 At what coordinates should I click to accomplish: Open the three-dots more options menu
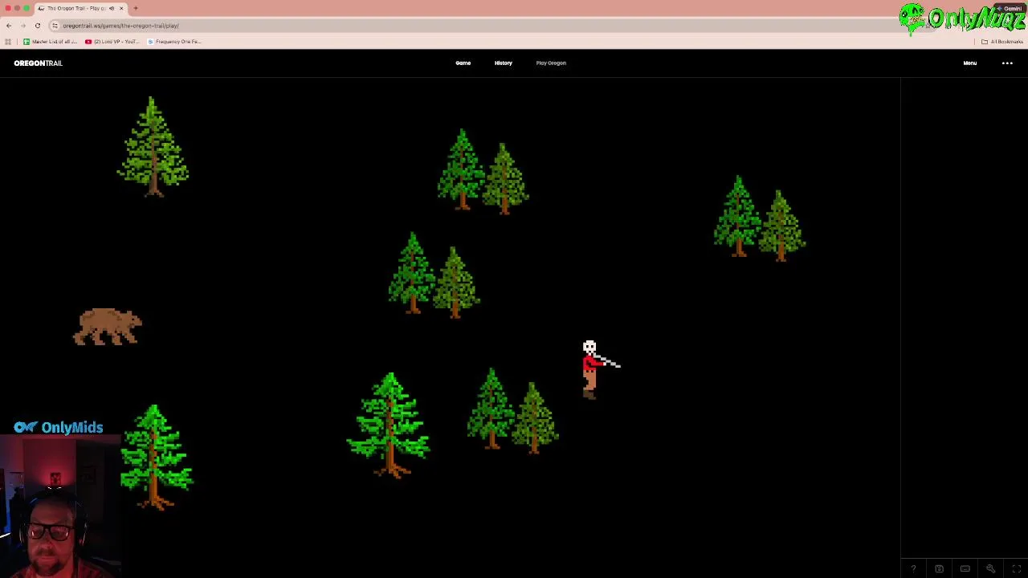1007,63
